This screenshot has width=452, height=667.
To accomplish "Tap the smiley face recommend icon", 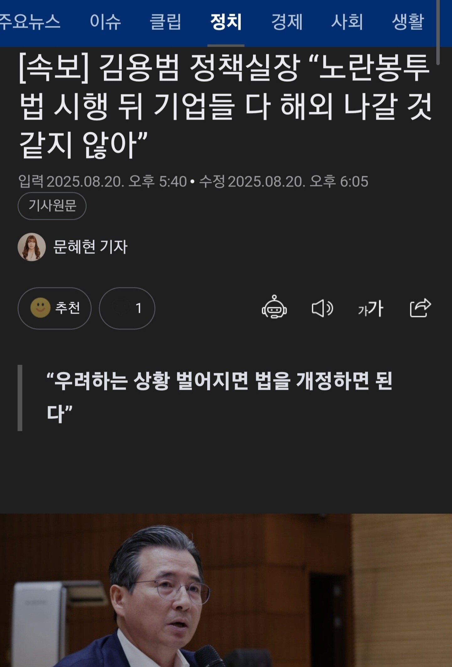I will (40, 307).
